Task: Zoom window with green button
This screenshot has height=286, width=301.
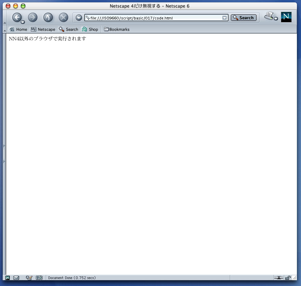Action: 23,6
